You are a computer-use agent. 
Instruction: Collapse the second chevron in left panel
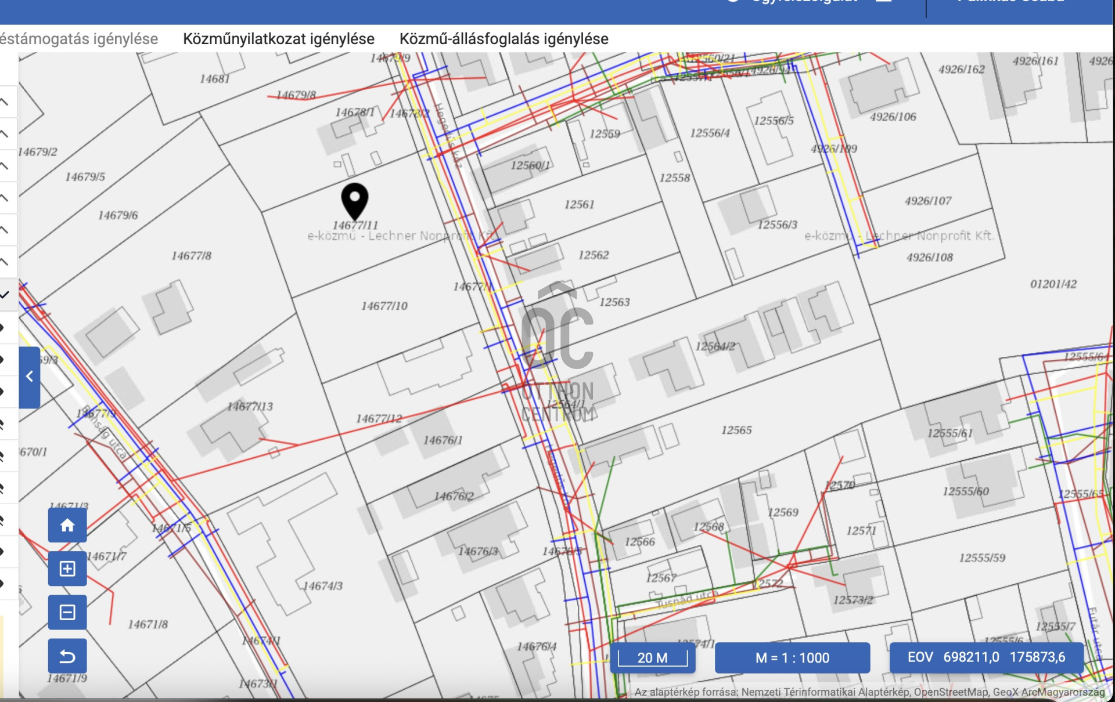[x=5, y=135]
